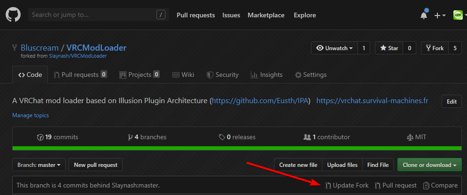Image resolution: width=467 pixels, height=195 pixels.
Task: View the 4 branches
Action: click(147, 137)
